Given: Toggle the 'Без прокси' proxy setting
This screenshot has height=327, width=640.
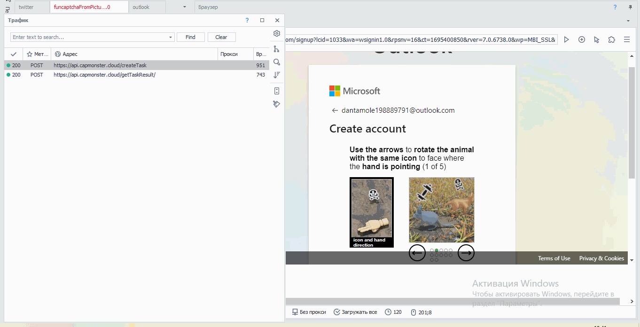Looking at the screenshot, I should pyautogui.click(x=309, y=312).
